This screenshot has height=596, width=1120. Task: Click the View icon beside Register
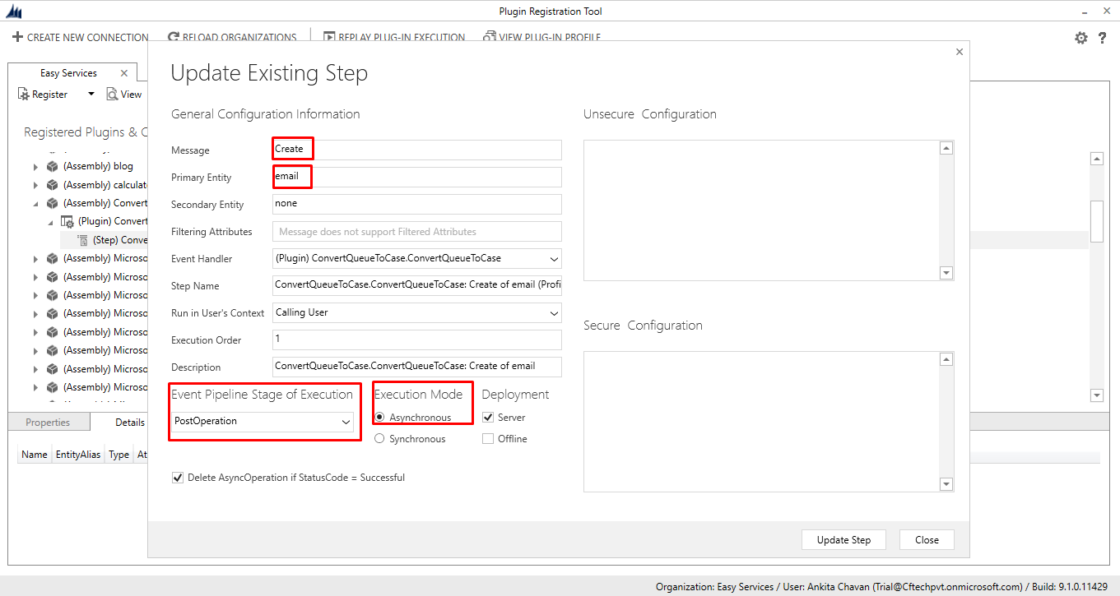click(111, 94)
